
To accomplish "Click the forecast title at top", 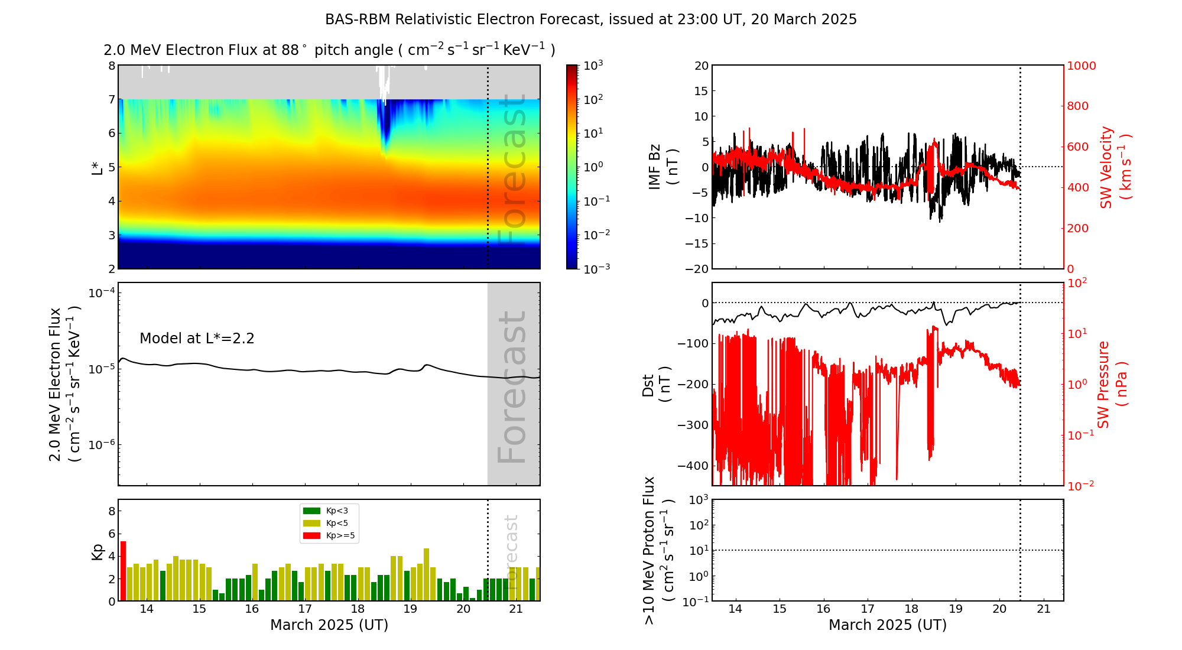I will click(x=590, y=19).
